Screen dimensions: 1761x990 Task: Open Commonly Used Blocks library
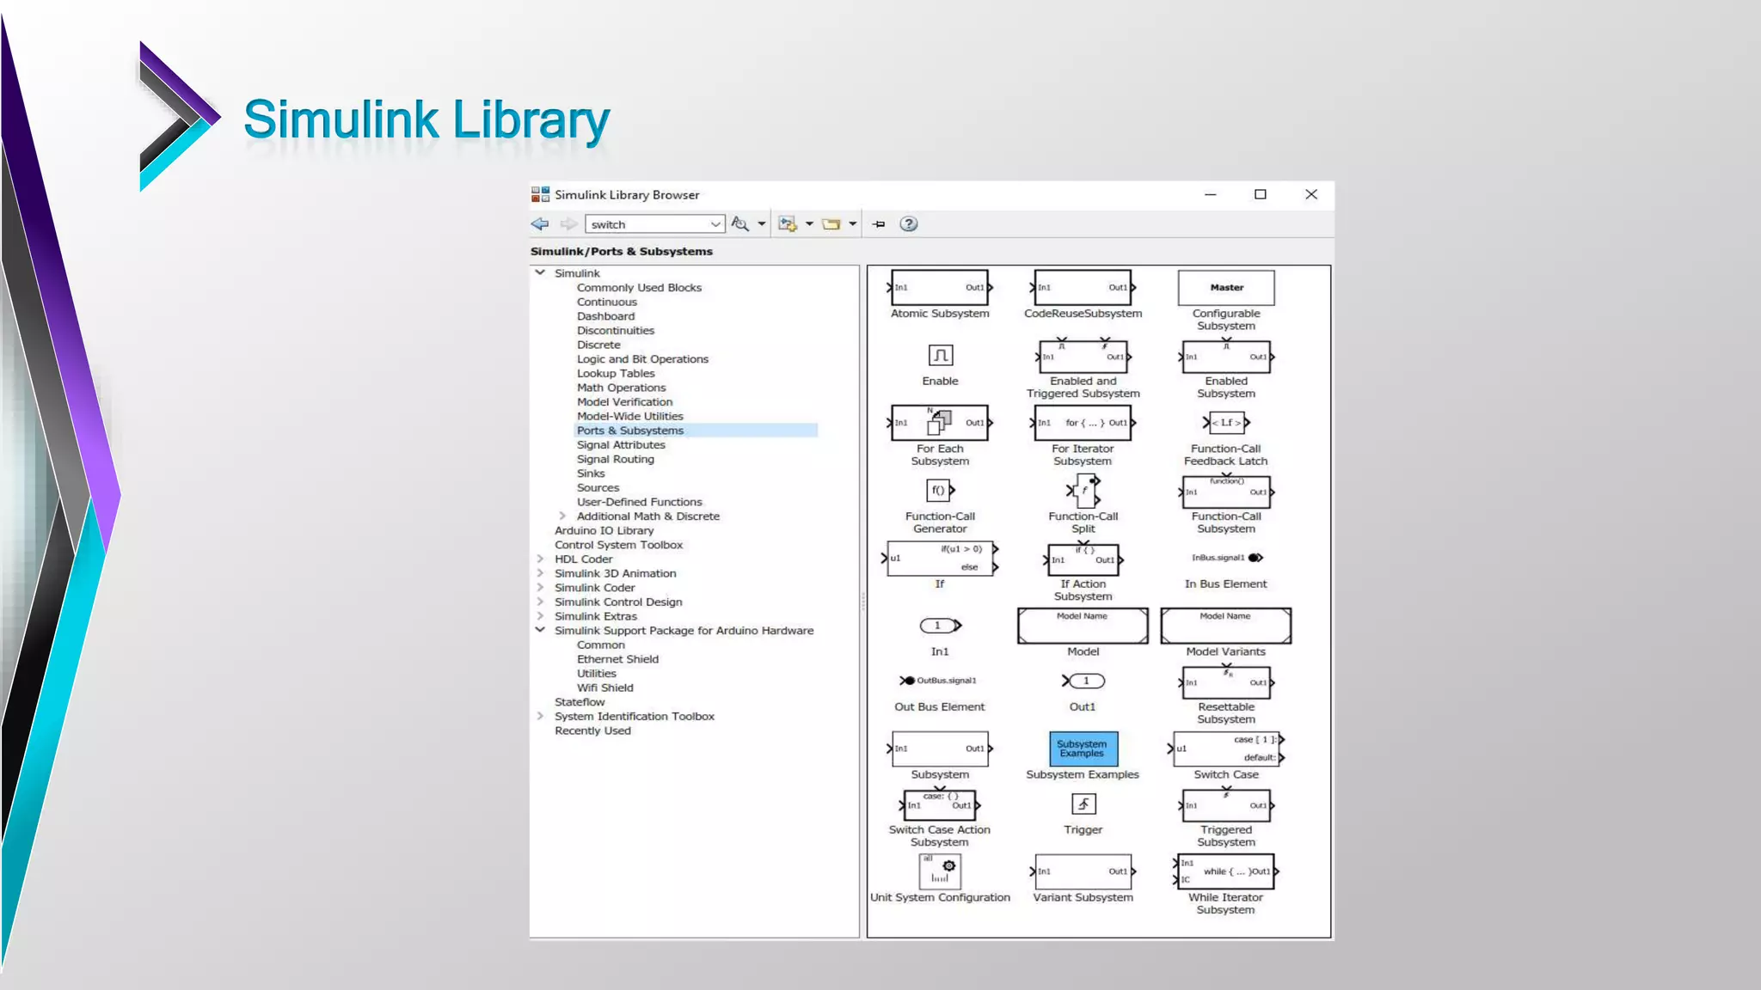pyautogui.click(x=639, y=288)
